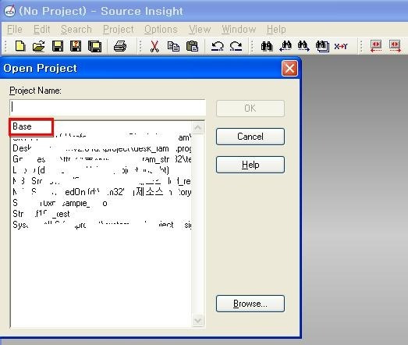Click the Paste clipboard icon
The image size is (408, 345).
pos(192,46)
